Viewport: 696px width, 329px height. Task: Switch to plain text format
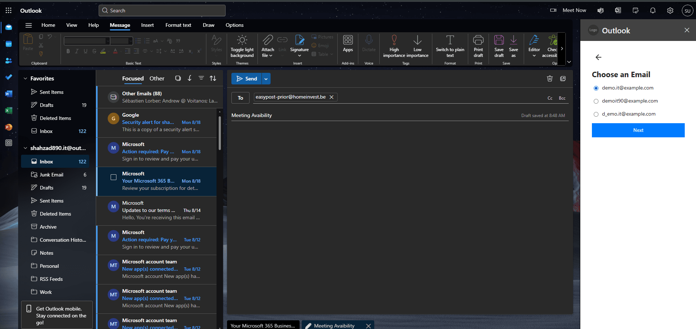[450, 46]
